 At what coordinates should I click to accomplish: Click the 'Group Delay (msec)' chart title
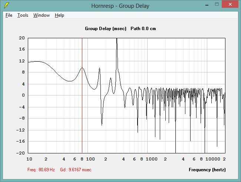tap(106, 29)
